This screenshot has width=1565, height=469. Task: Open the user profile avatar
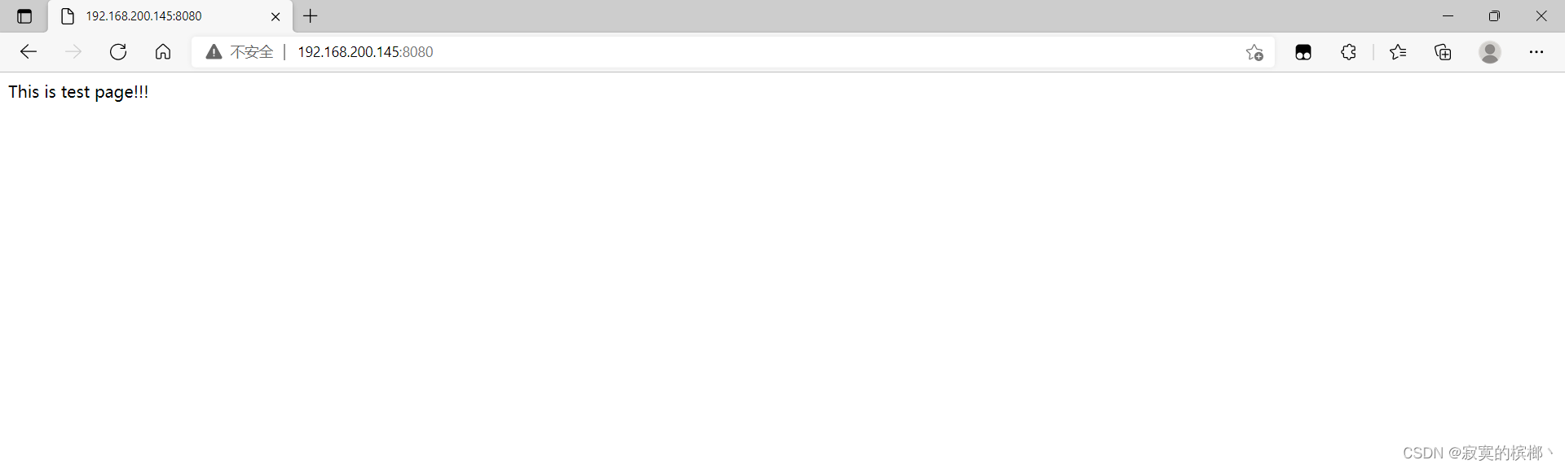coord(1490,52)
